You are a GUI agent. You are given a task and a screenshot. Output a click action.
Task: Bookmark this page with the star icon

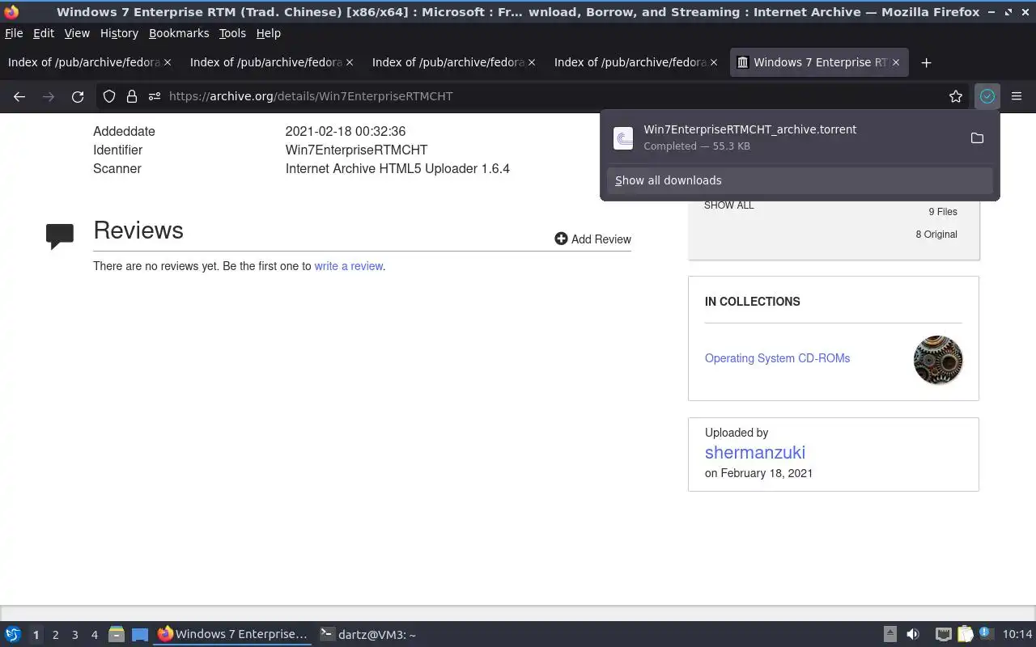tap(956, 96)
